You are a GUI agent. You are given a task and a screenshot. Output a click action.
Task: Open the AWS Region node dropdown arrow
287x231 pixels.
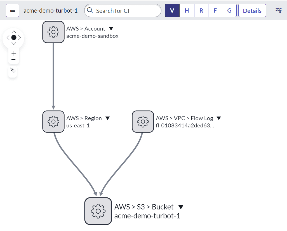108,118
